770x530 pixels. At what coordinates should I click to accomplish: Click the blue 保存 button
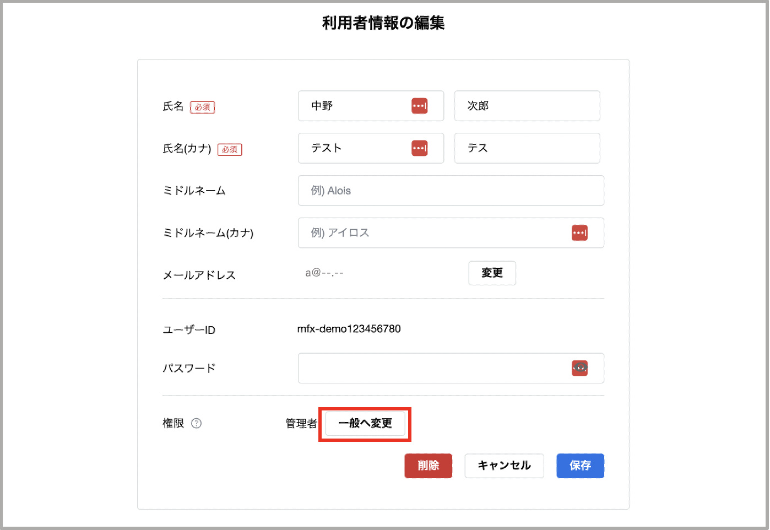pos(580,466)
